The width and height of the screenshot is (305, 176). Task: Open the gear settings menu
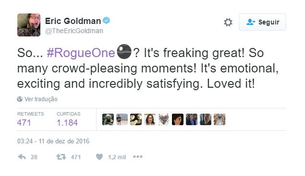228,22
